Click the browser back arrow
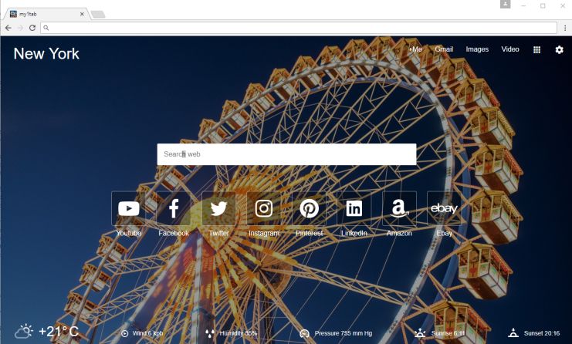572x344 pixels. (x=8, y=28)
